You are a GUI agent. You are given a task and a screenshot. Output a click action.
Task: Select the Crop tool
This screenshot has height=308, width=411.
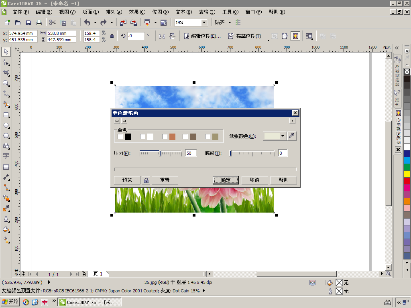point(6,73)
